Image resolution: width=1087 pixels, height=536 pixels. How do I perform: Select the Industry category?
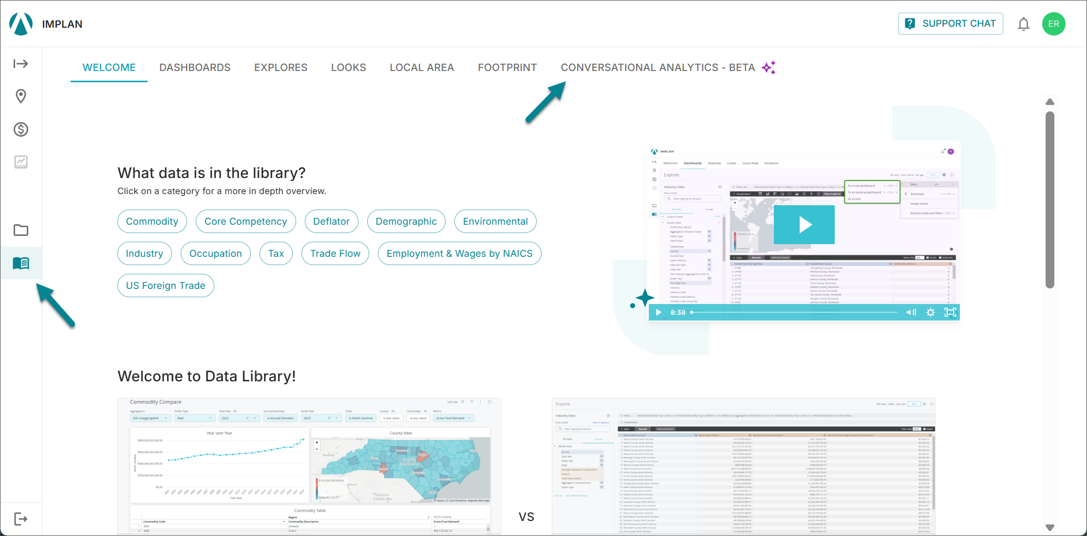coord(145,253)
